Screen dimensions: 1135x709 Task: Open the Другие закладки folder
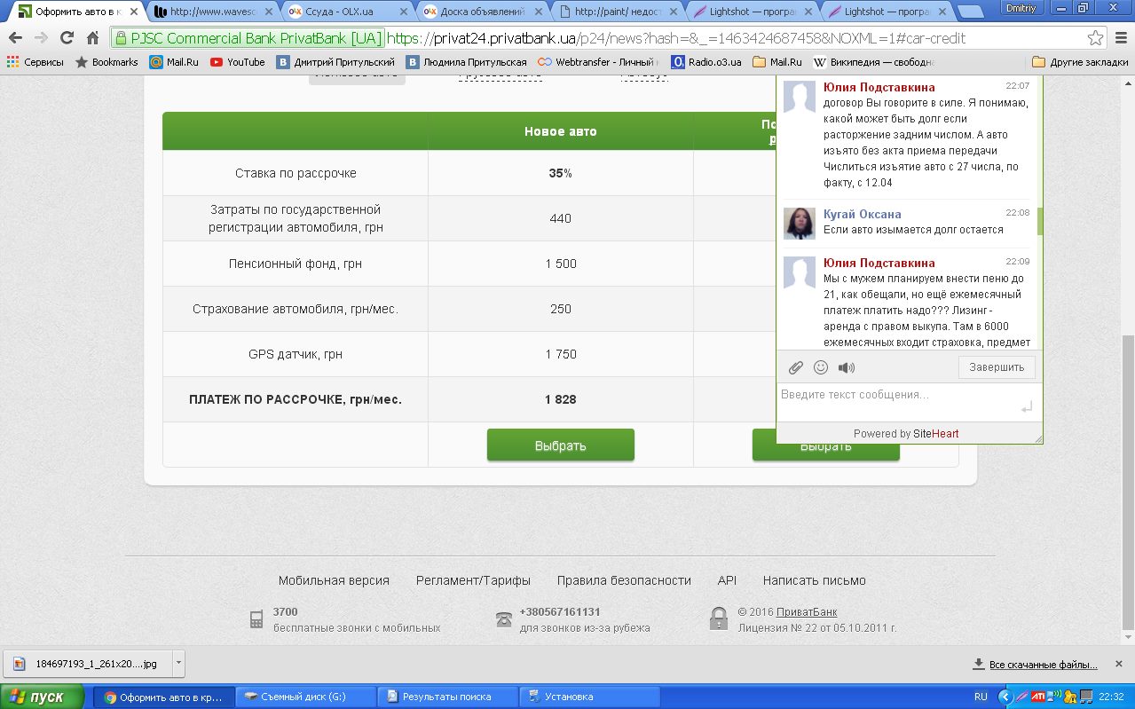point(1080,62)
